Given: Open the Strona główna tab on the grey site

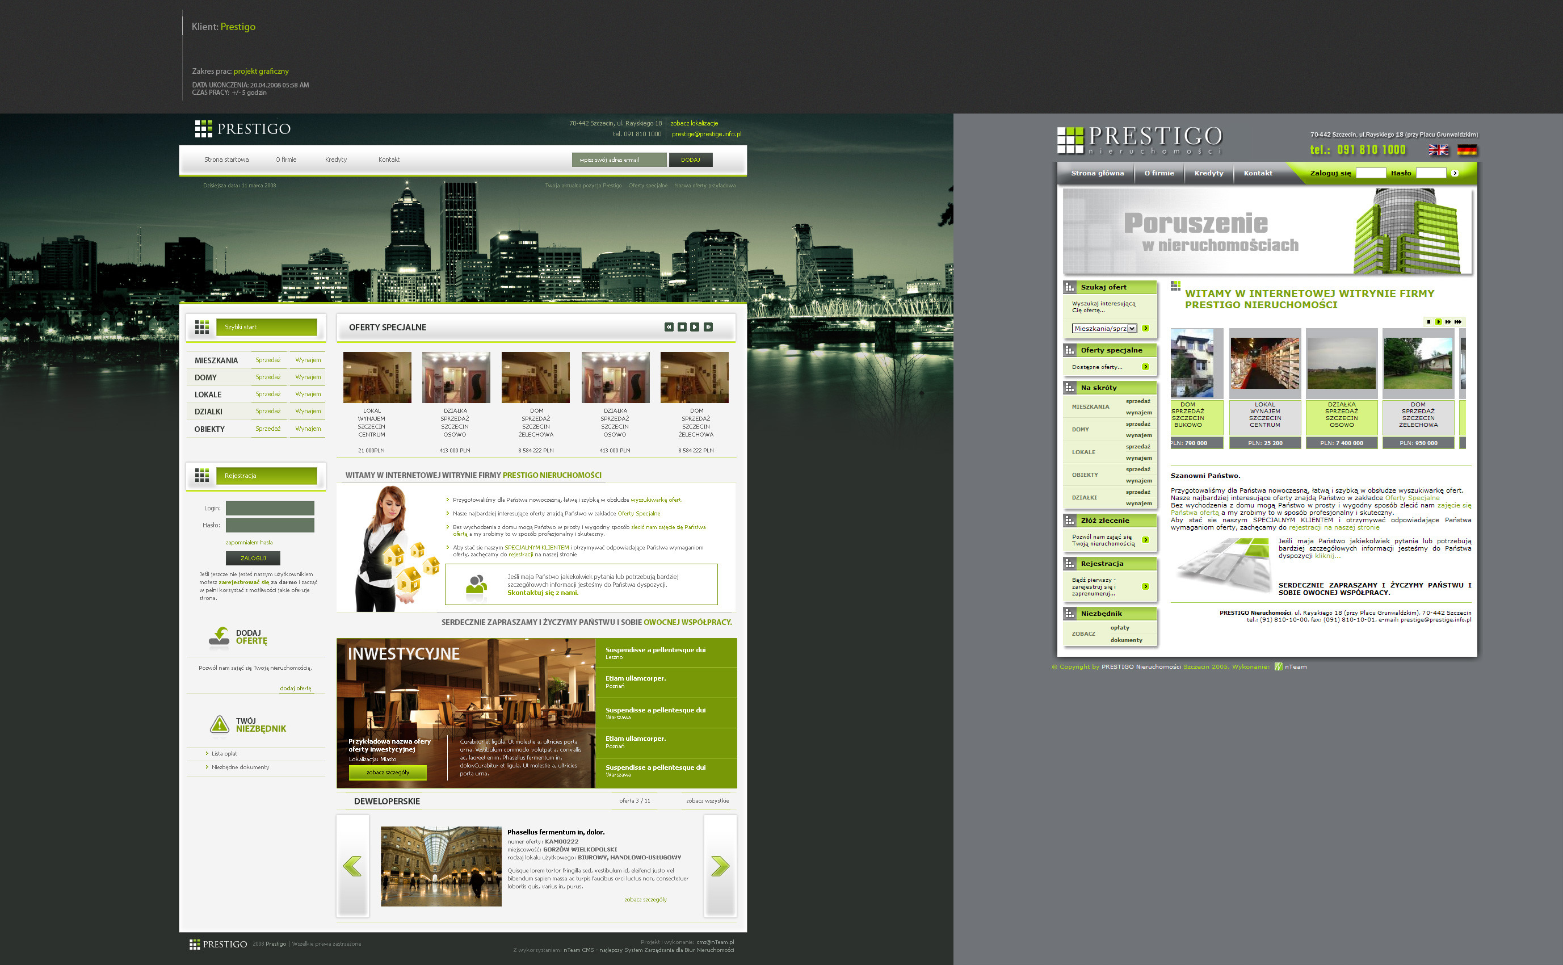Looking at the screenshot, I should click(1097, 173).
